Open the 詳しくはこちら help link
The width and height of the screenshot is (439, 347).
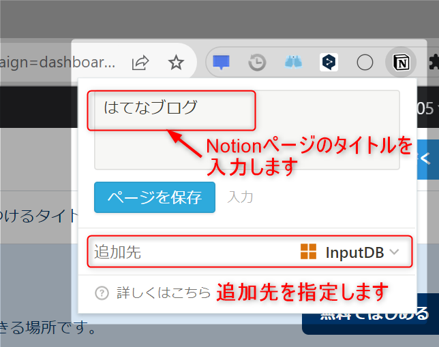[x=164, y=293]
